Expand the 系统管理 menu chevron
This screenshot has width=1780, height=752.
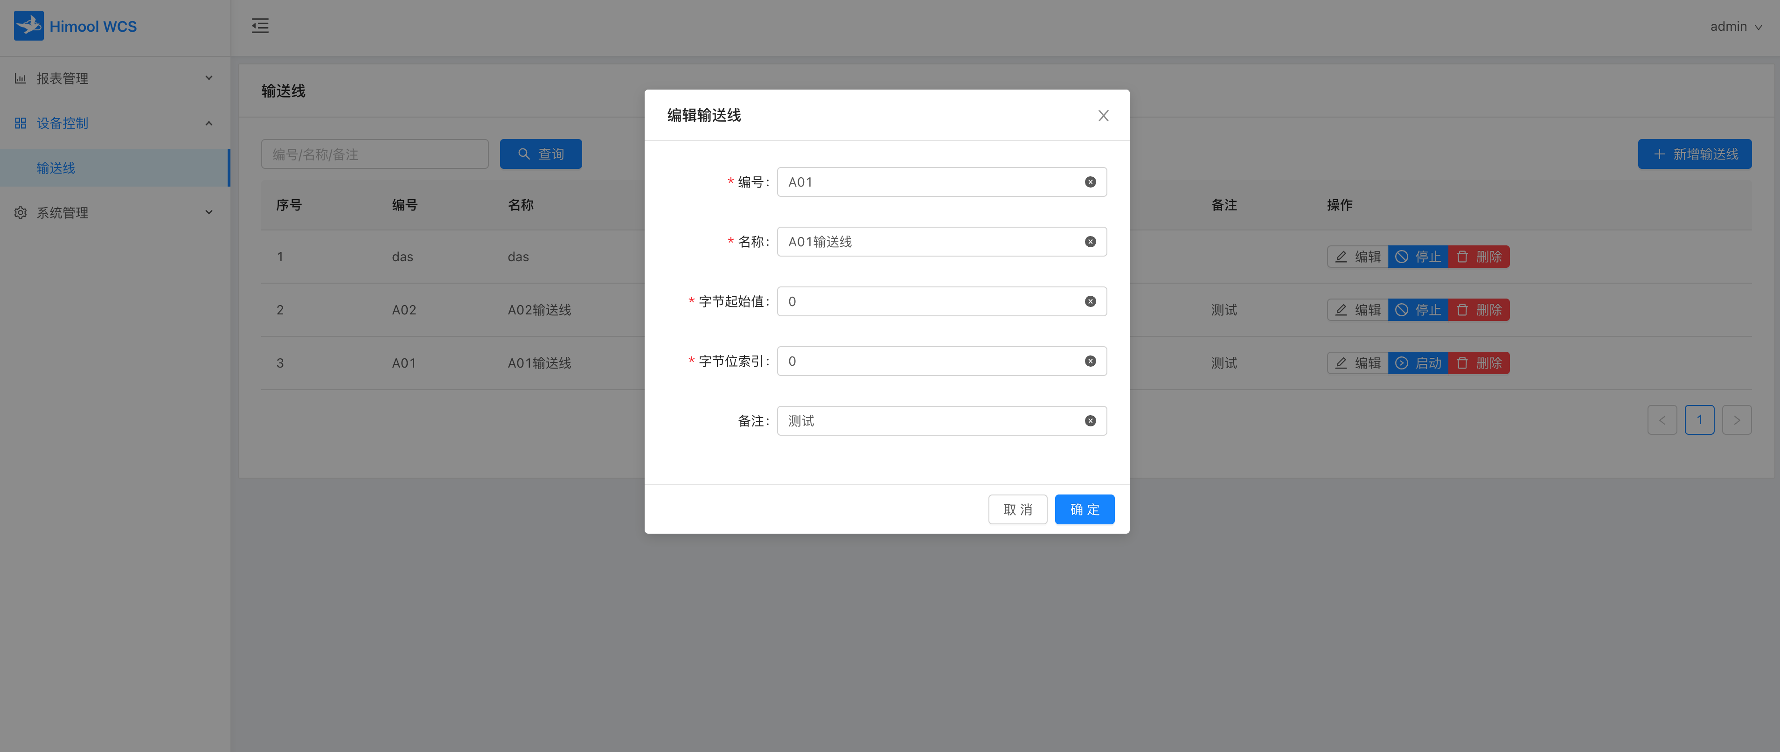tap(209, 212)
